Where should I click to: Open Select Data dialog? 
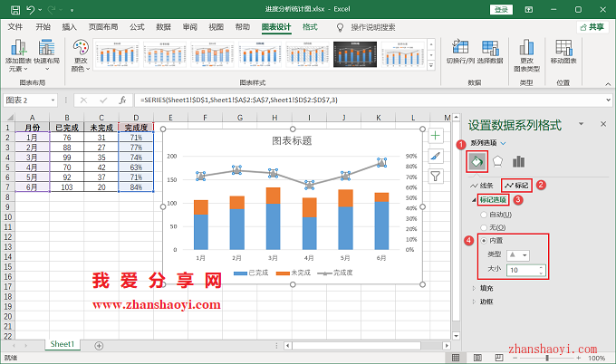(x=490, y=52)
